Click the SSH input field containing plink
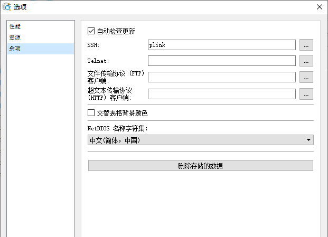328x237 pixels. 221,45
